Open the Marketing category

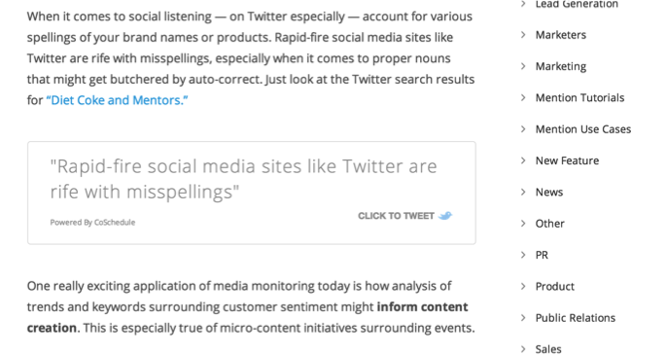561,66
